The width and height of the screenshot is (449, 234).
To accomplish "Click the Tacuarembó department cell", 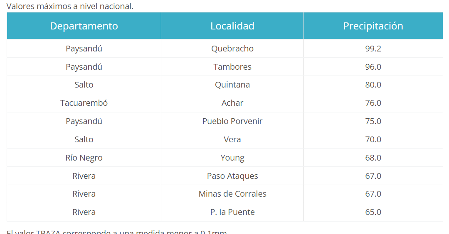I will point(84,103).
